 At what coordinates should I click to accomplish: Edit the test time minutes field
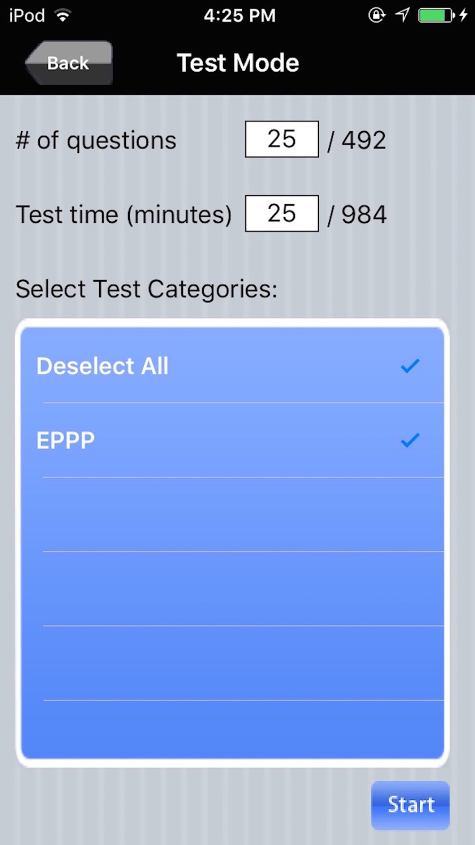click(282, 213)
